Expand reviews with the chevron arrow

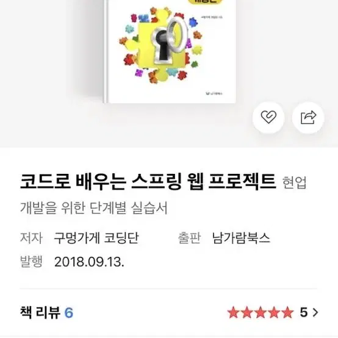[x=315, y=312]
